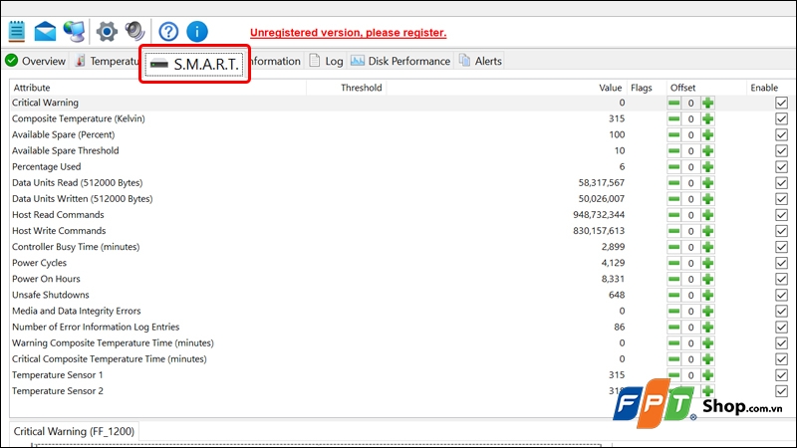Select the Unsafe Shutdowns attribute row
797x448 pixels.
pos(401,295)
